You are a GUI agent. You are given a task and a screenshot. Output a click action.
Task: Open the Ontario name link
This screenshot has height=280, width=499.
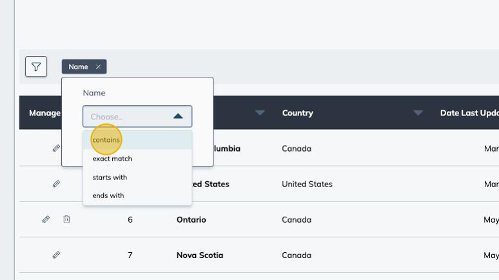(x=191, y=219)
